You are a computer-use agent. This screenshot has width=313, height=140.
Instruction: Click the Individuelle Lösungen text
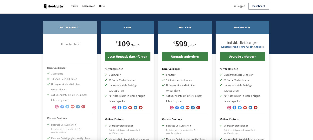[x=242, y=42]
